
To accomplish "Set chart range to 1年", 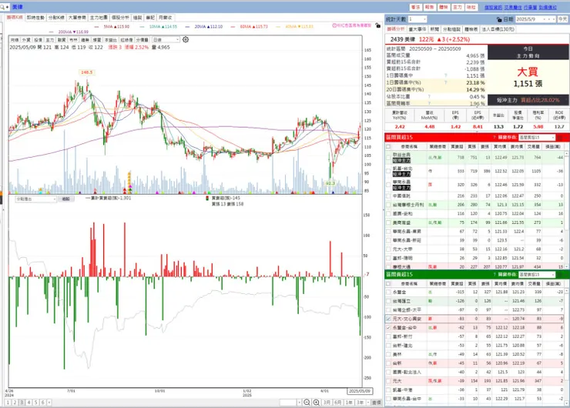I will click(349, 402).
